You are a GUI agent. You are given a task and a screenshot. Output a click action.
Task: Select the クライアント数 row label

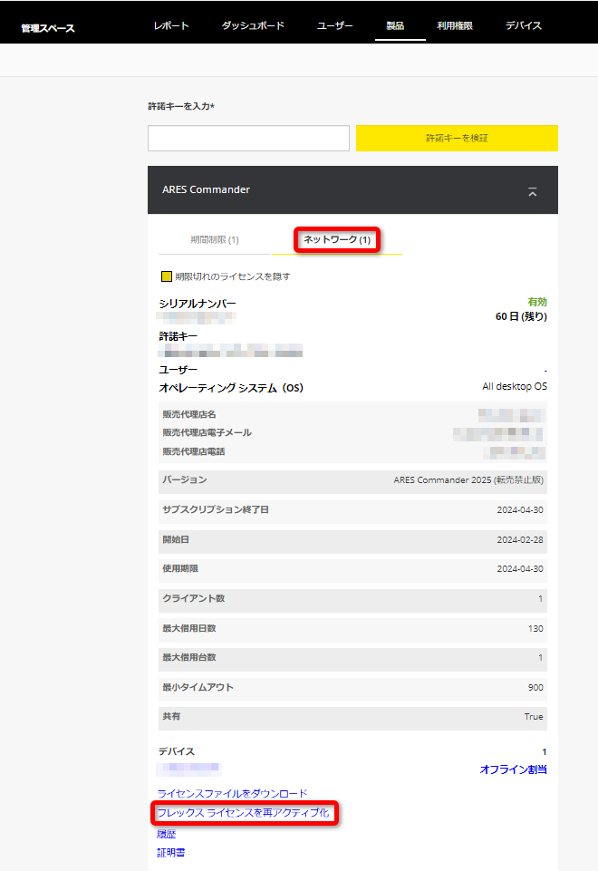coord(193,598)
